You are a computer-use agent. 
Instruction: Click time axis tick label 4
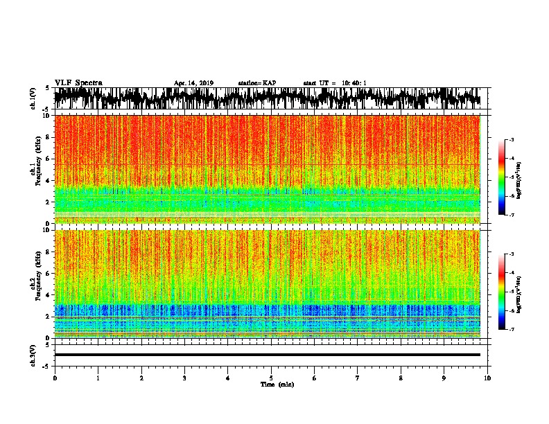pyautogui.click(x=228, y=378)
